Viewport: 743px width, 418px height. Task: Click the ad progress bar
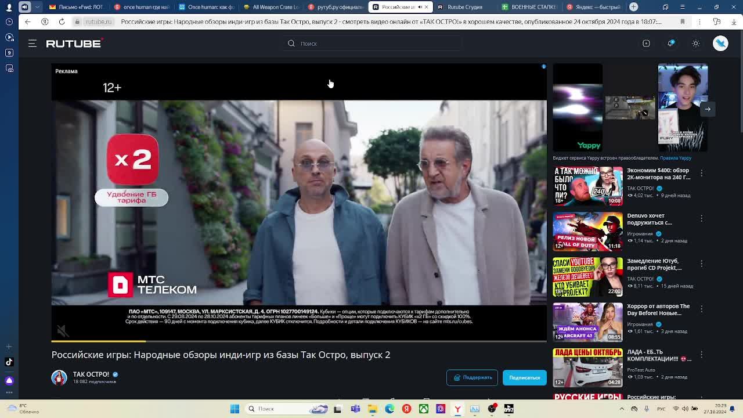tap(299, 341)
